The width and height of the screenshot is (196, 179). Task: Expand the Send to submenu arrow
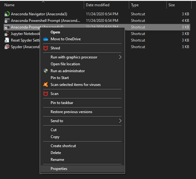click(120, 121)
